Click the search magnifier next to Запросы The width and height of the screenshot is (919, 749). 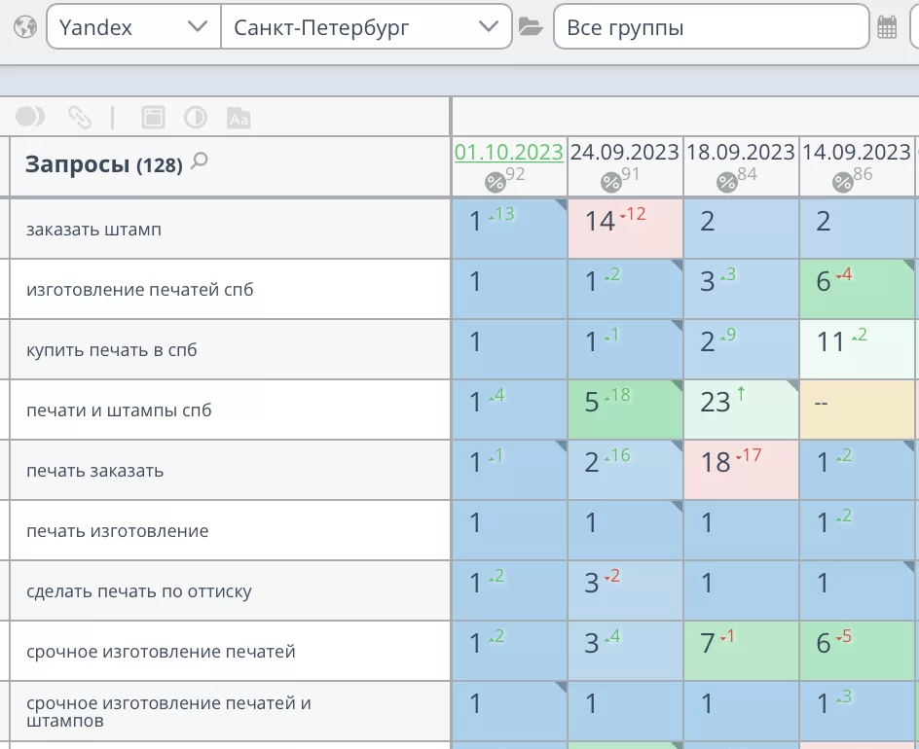[x=200, y=161]
